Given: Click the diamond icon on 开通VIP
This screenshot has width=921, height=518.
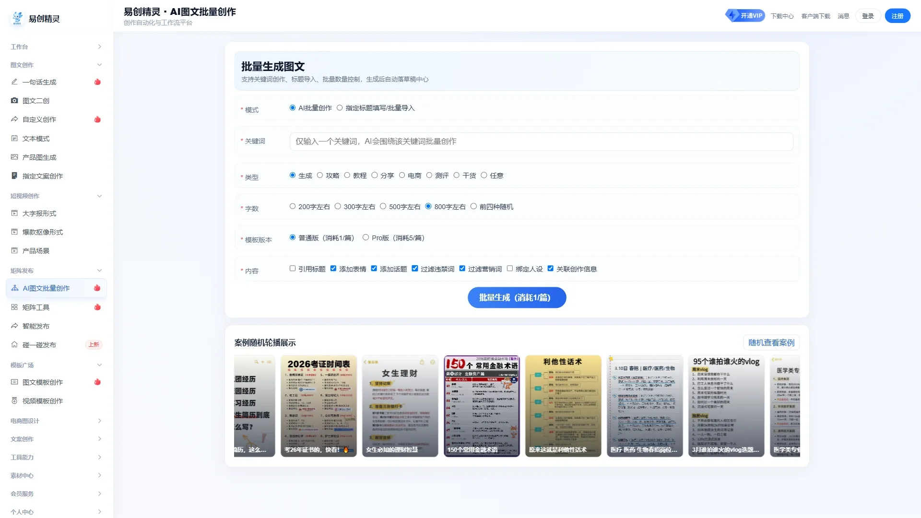Looking at the screenshot, I should tap(732, 16).
